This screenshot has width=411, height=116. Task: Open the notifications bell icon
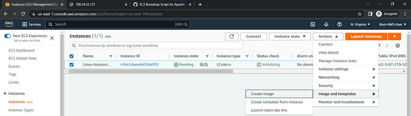click(326, 24)
